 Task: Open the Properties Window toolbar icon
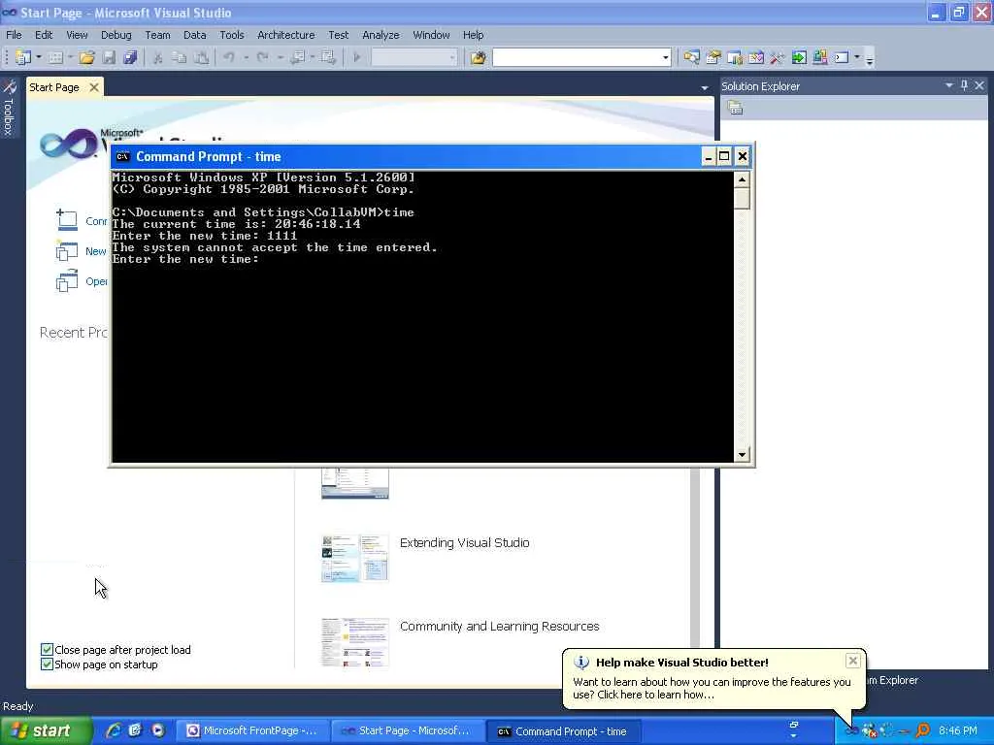click(x=713, y=57)
